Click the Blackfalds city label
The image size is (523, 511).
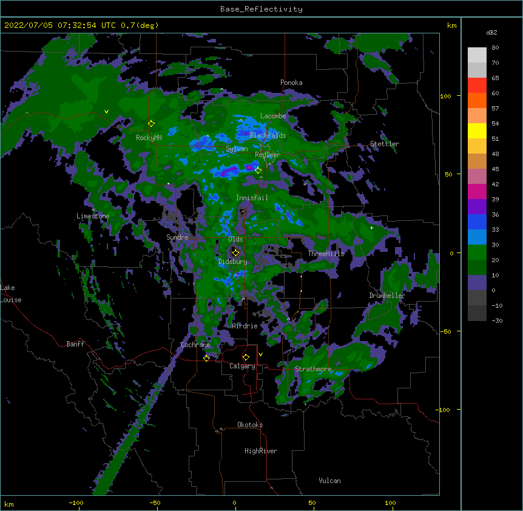coord(268,135)
